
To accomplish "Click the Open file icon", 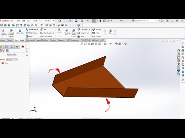I will (70, 21).
